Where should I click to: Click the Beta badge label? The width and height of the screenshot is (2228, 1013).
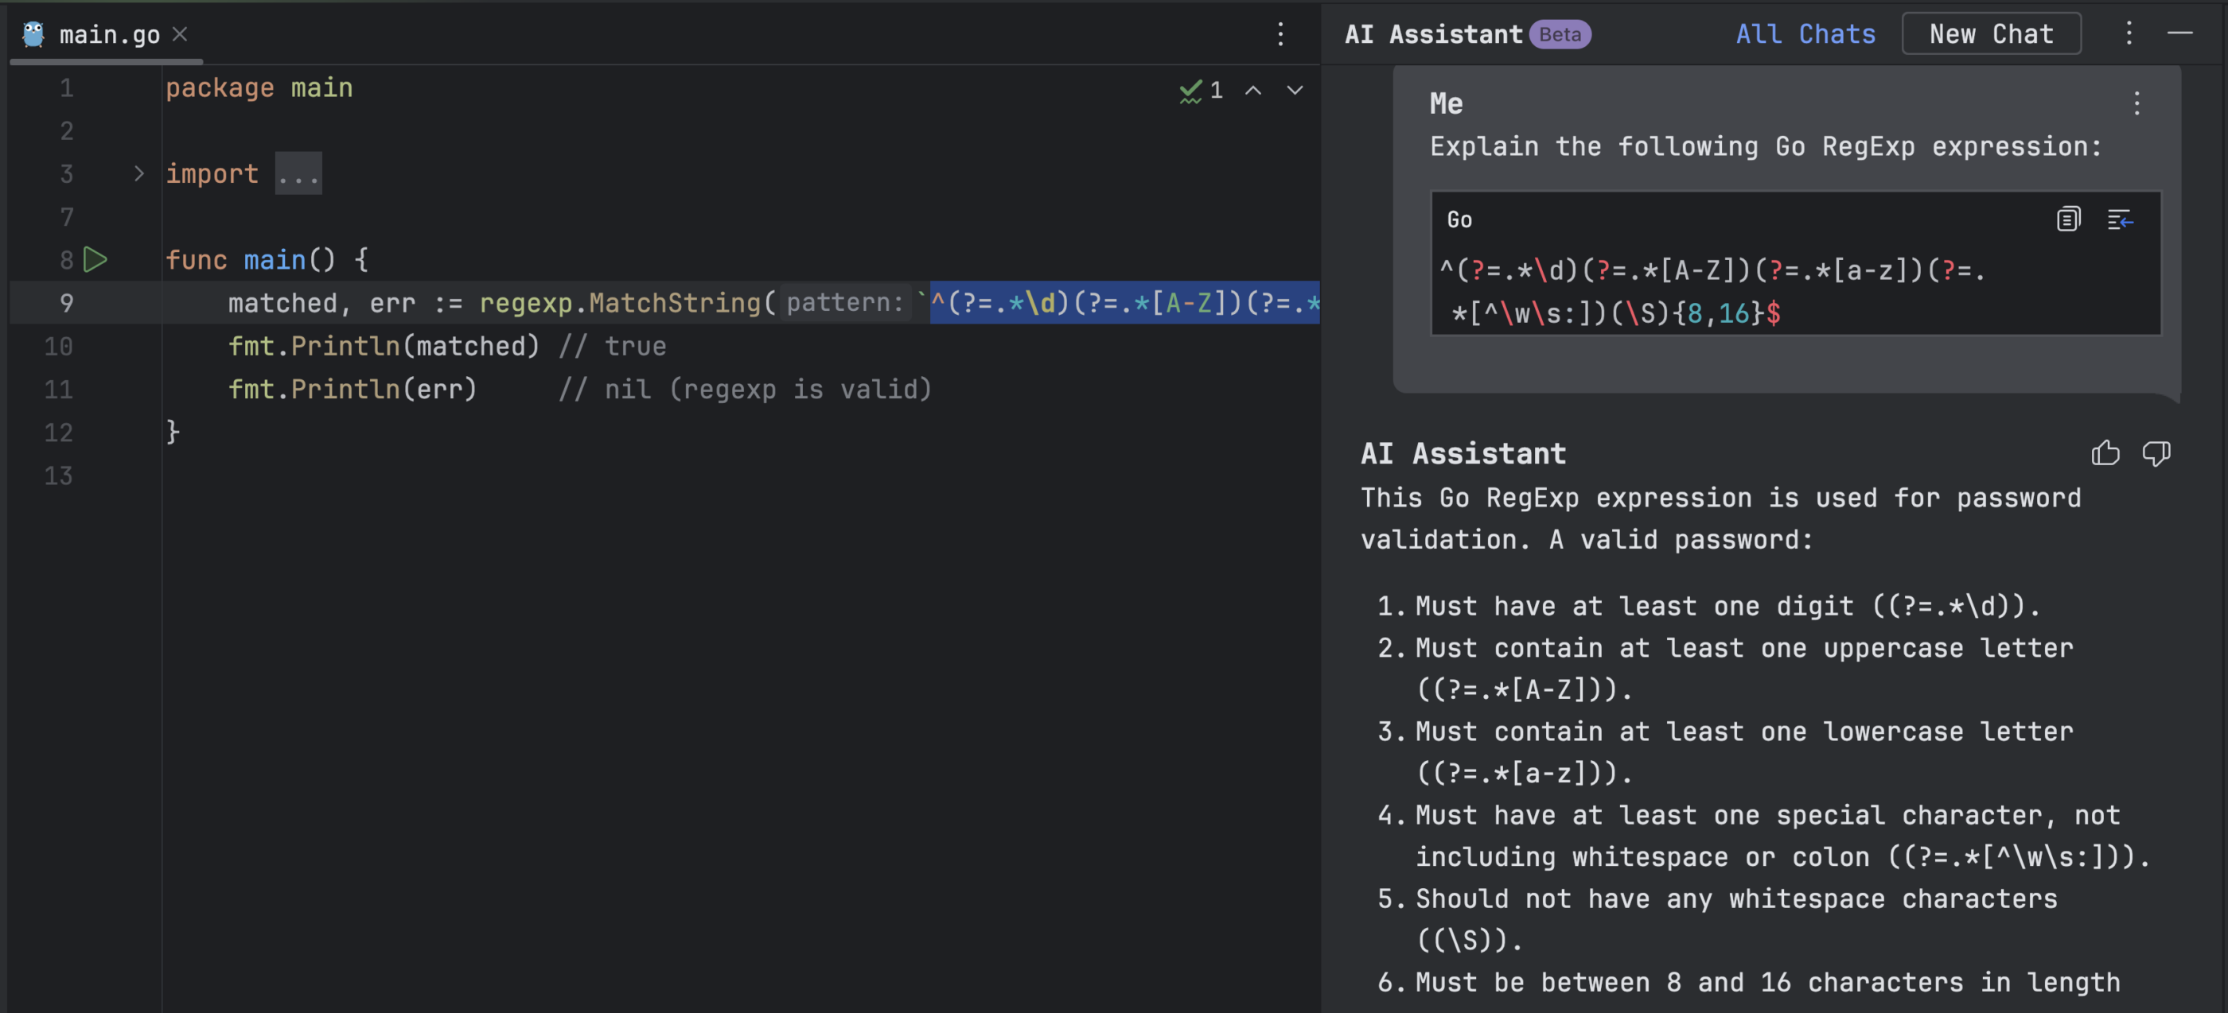pos(1560,33)
